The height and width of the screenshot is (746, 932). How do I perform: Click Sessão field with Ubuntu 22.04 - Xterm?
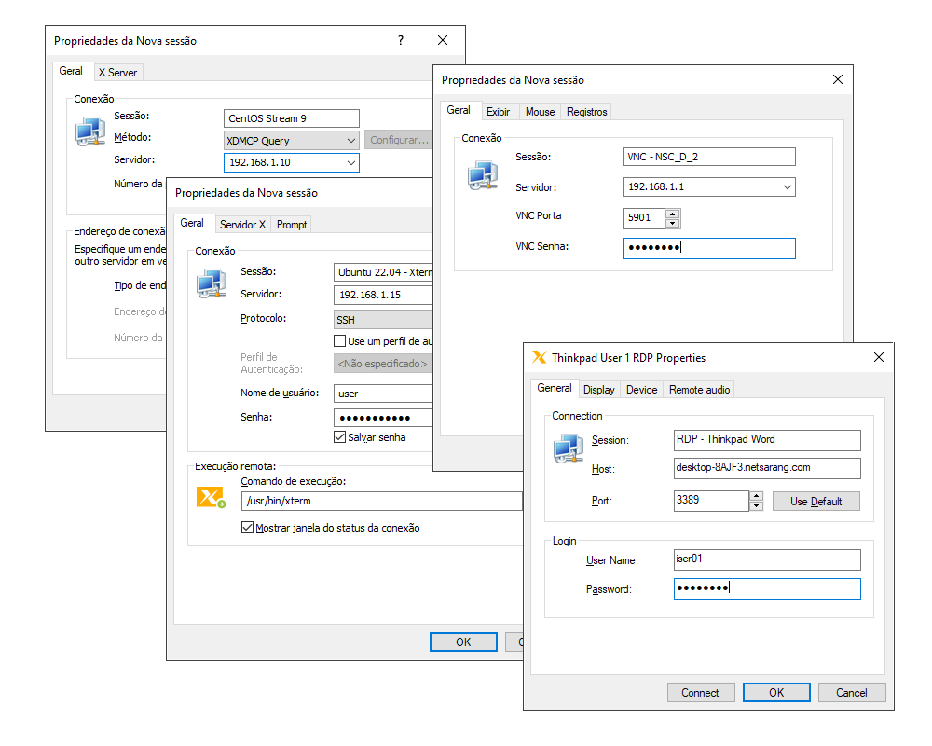point(383,272)
